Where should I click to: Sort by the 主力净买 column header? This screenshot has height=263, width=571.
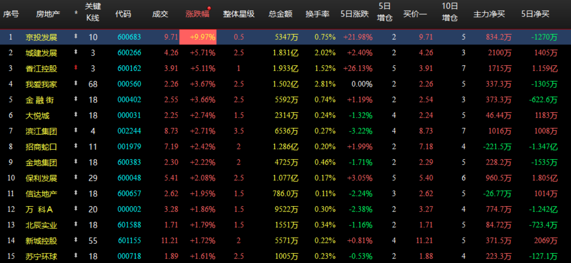(x=489, y=14)
